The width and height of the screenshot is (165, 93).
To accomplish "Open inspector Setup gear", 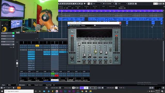I will 13,47.
